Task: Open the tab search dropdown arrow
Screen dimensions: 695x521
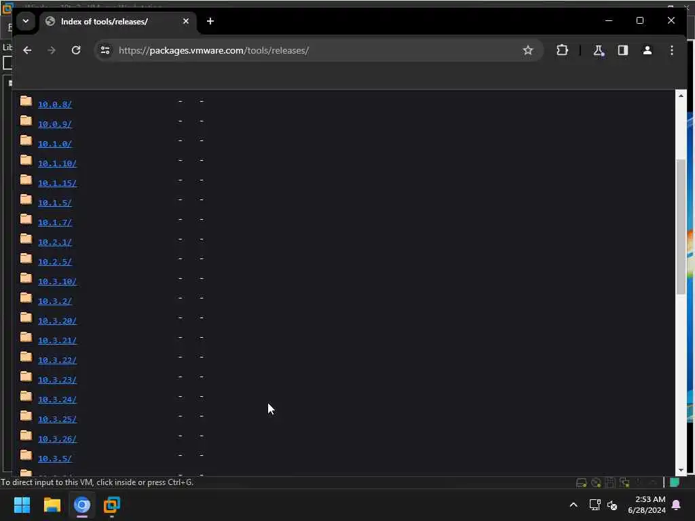Action: (26, 21)
